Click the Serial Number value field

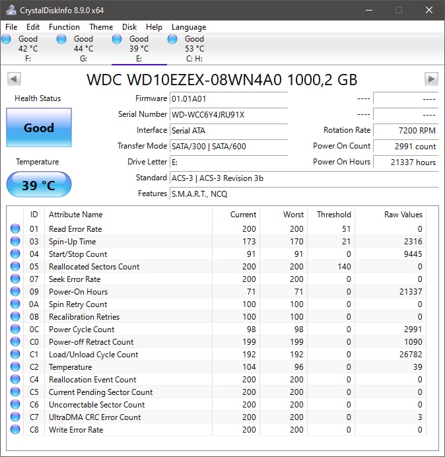[x=228, y=114]
